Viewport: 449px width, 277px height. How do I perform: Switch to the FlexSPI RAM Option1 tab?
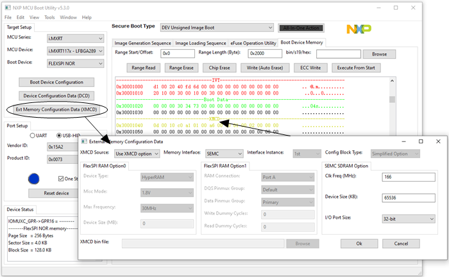[x=225, y=166]
